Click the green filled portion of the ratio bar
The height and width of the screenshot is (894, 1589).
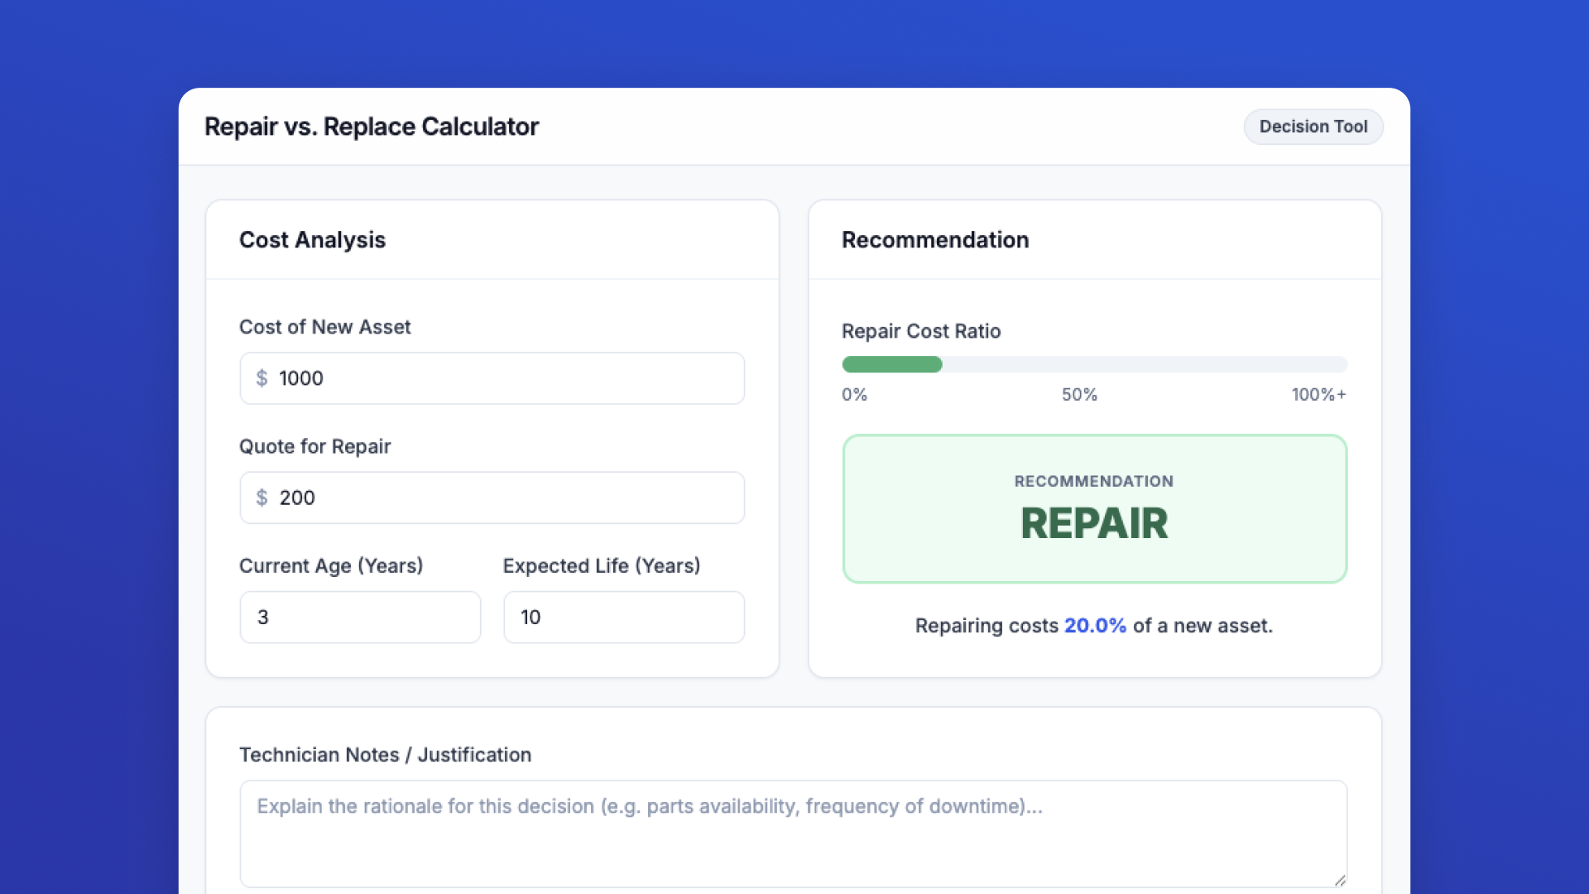pos(891,364)
